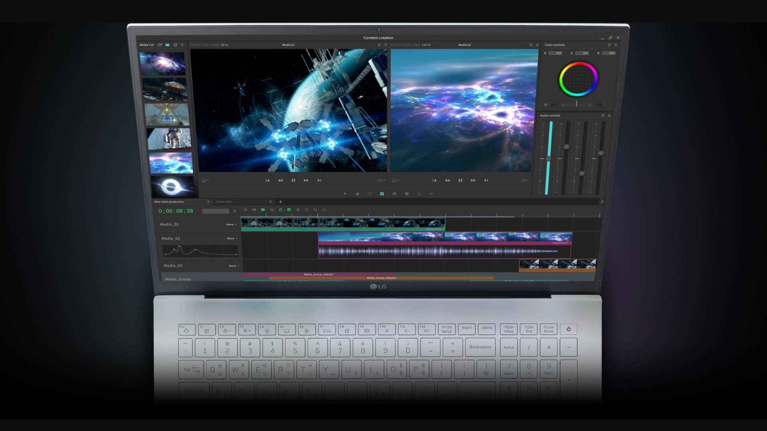
Task: Click the color wheel in Color controls
Action: click(x=578, y=79)
